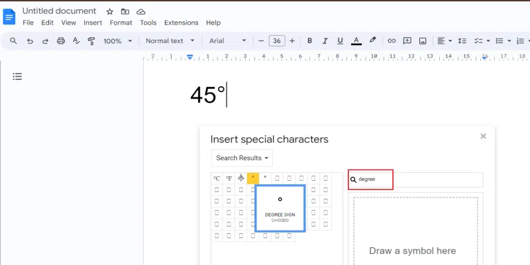
Task: Click the insert image icon
Action: point(423,41)
